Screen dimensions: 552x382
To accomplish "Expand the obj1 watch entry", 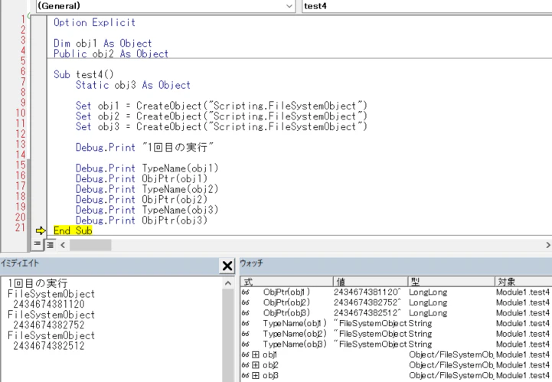I will point(256,355).
